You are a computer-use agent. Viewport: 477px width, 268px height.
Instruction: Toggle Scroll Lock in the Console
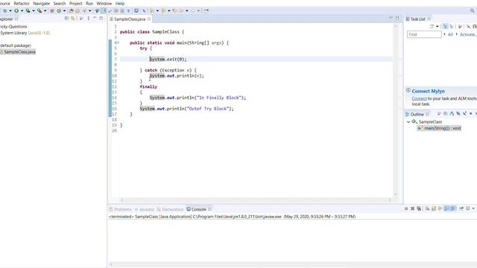[x=434, y=208]
